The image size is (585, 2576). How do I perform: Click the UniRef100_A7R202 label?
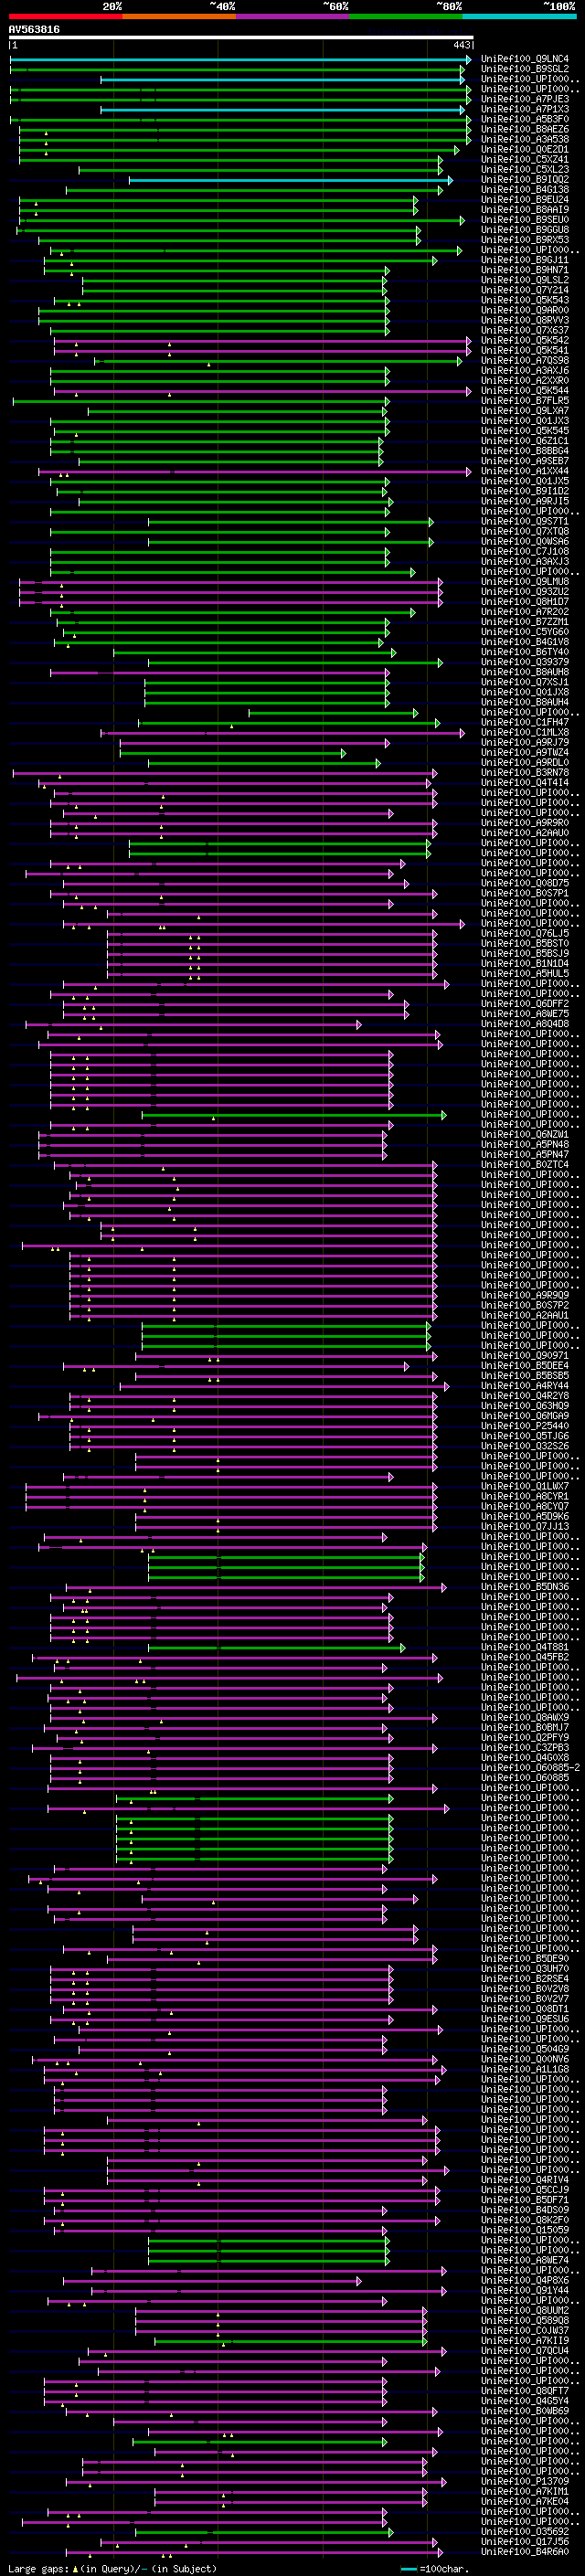coord(525,612)
